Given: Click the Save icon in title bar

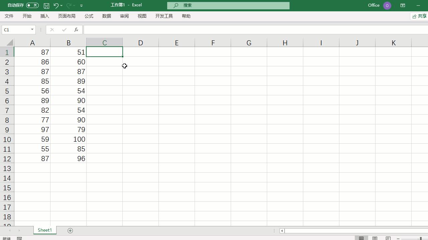Looking at the screenshot, I should click(x=46, y=6).
